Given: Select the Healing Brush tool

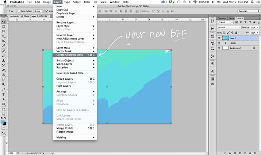Looking at the screenshot, I should click(x=4, y=51).
